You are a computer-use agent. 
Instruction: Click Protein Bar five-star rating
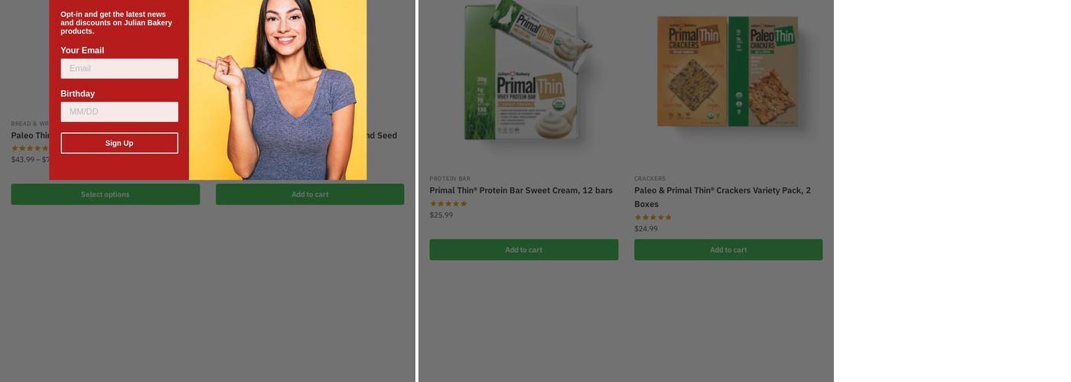(448, 204)
